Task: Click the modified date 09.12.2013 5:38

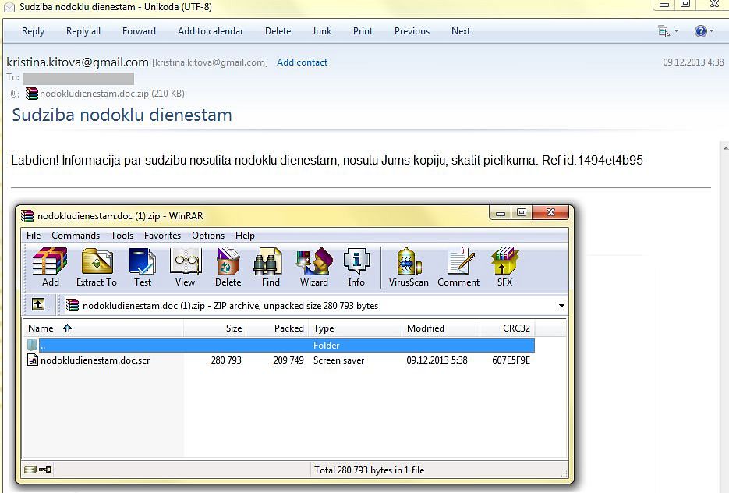Action: click(437, 360)
